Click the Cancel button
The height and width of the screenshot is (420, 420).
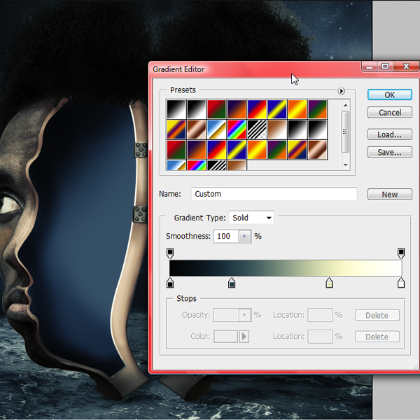click(389, 113)
